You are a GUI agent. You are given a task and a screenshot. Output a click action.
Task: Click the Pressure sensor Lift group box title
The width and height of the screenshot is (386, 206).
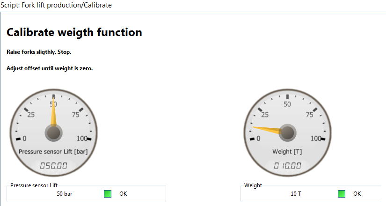tap(34, 185)
